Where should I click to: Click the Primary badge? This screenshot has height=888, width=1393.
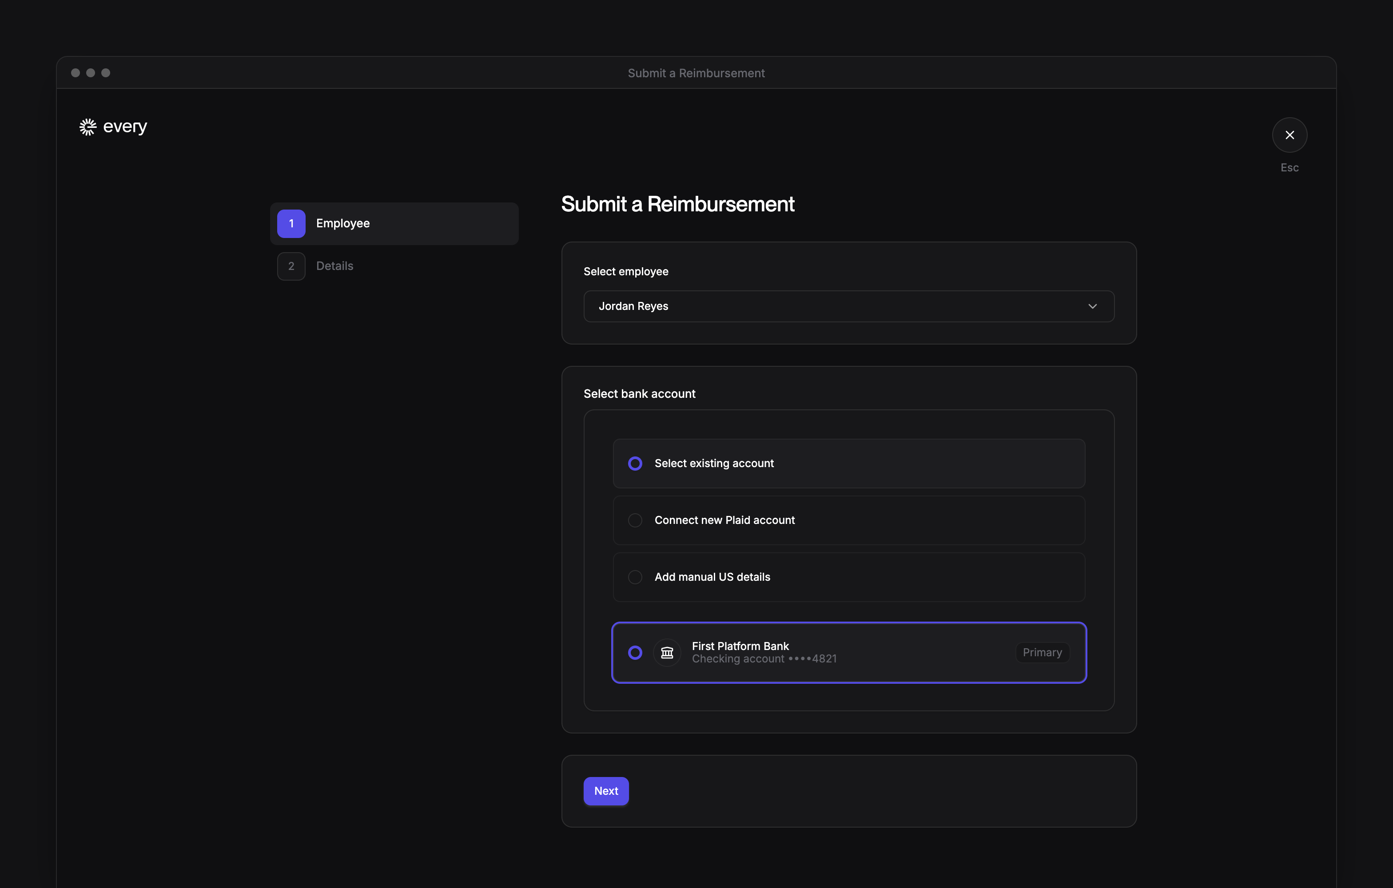click(1042, 653)
